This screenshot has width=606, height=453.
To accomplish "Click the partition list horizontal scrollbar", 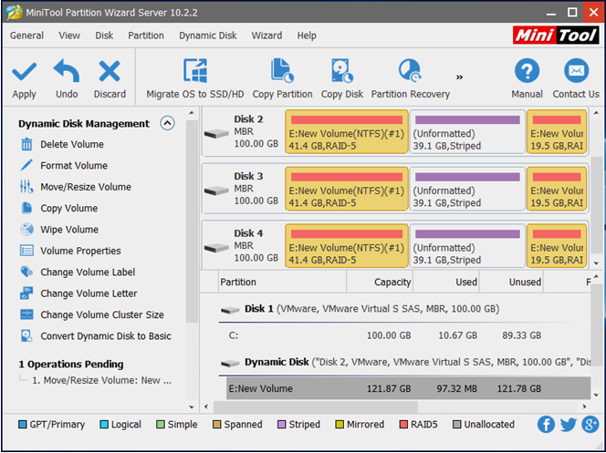I will [x=316, y=407].
